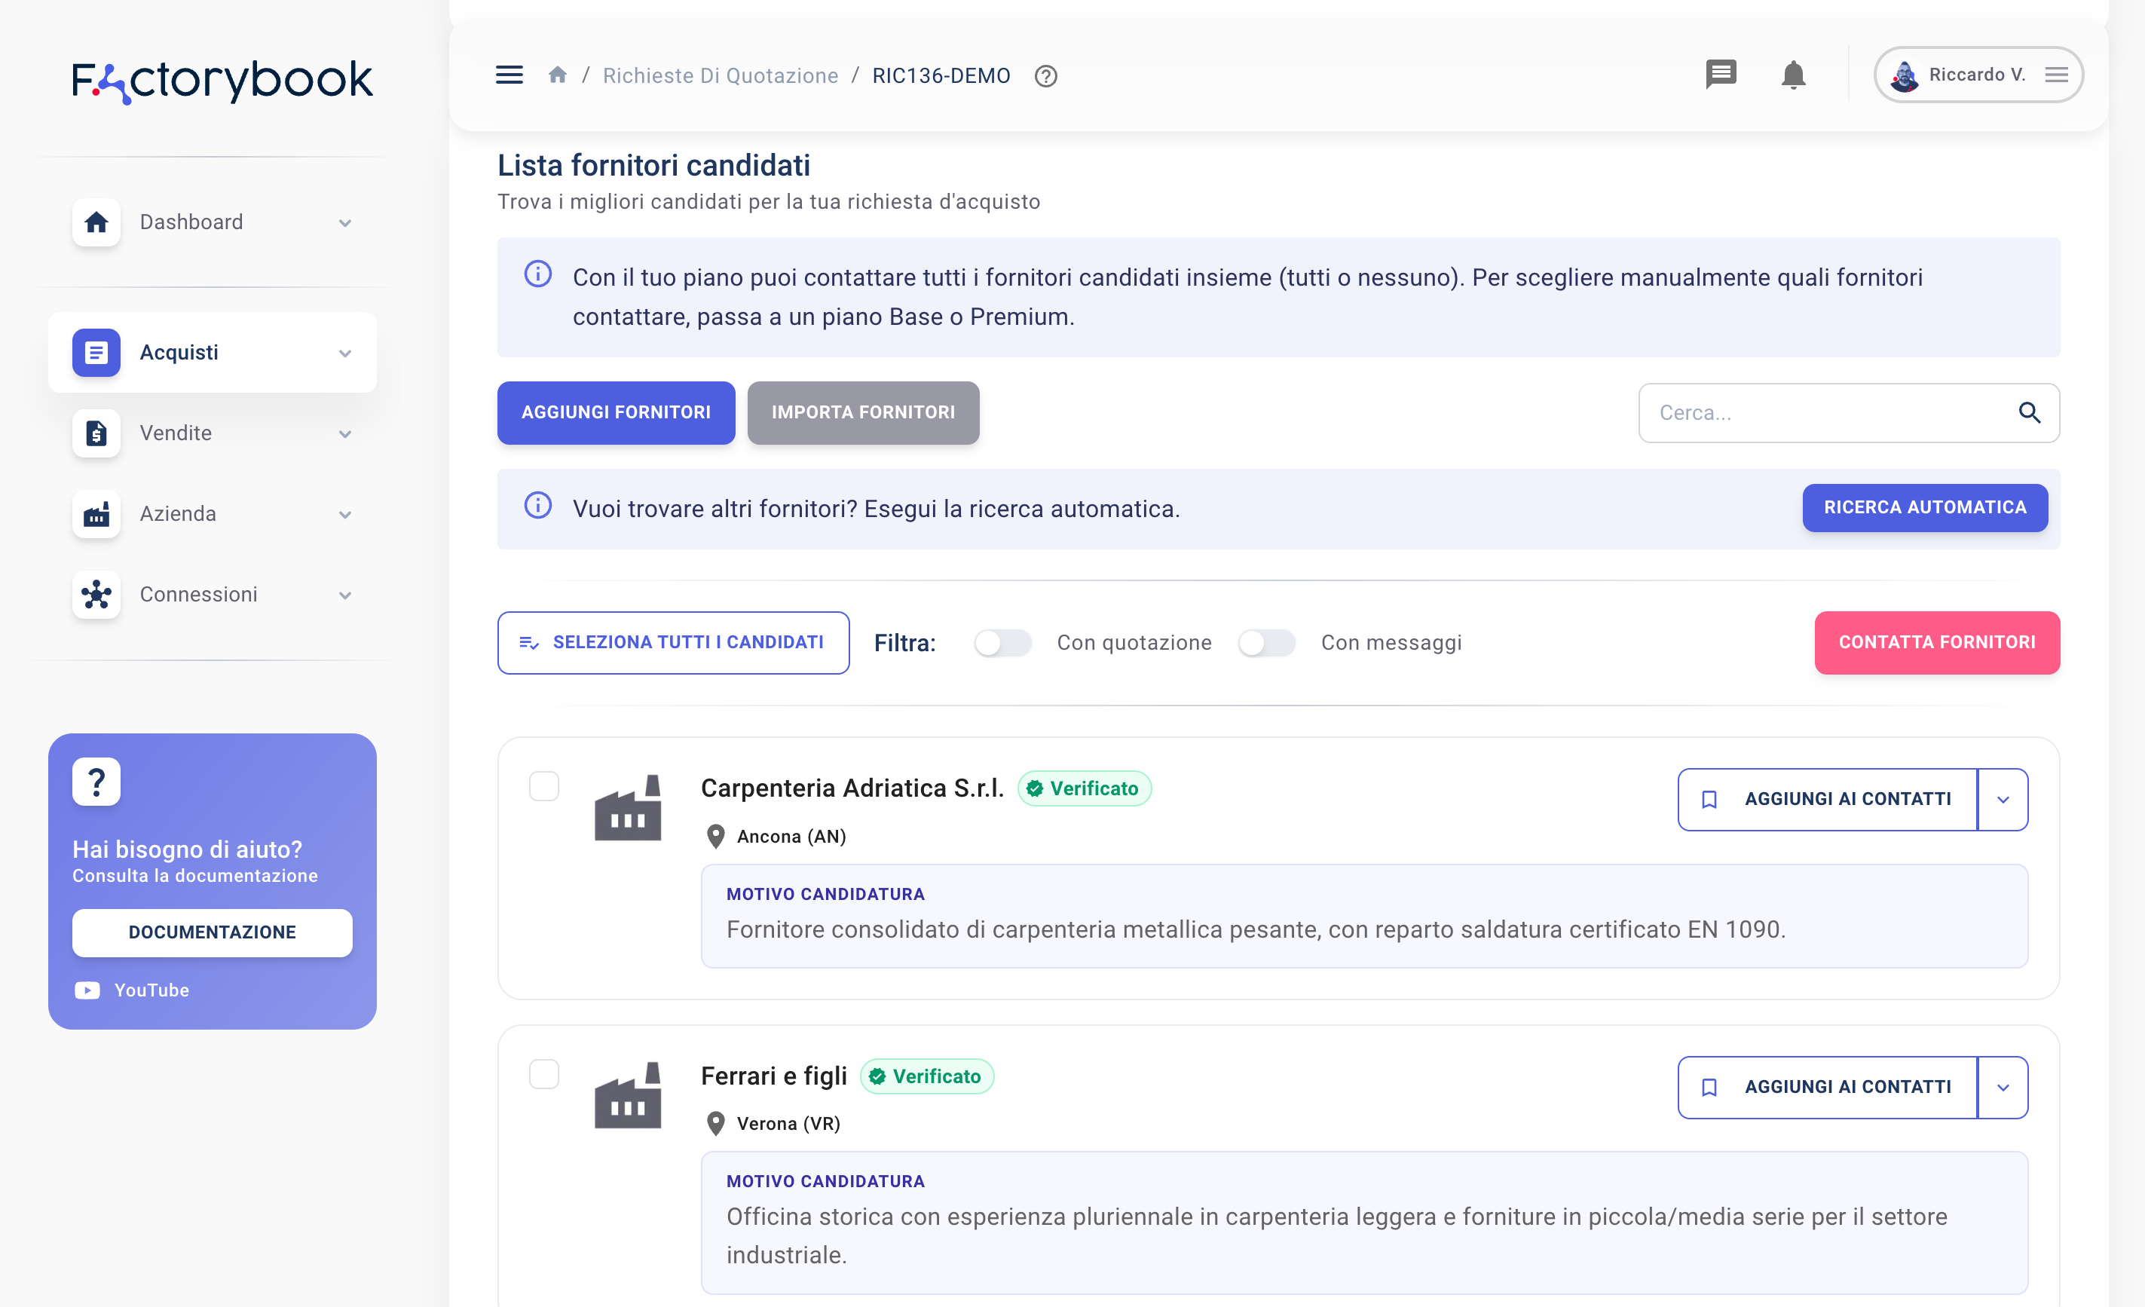Toggle the Con quotazione filter
2145x1307 pixels.
click(x=1002, y=643)
